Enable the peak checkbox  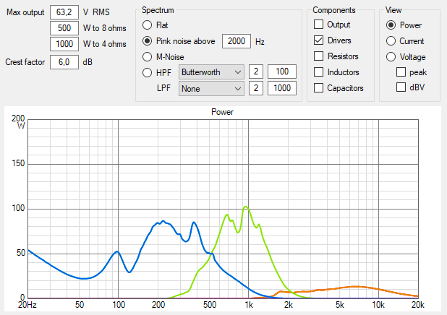401,72
